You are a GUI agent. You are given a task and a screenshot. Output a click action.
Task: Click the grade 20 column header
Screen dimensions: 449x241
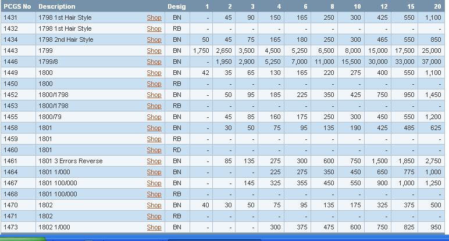[x=437, y=6]
